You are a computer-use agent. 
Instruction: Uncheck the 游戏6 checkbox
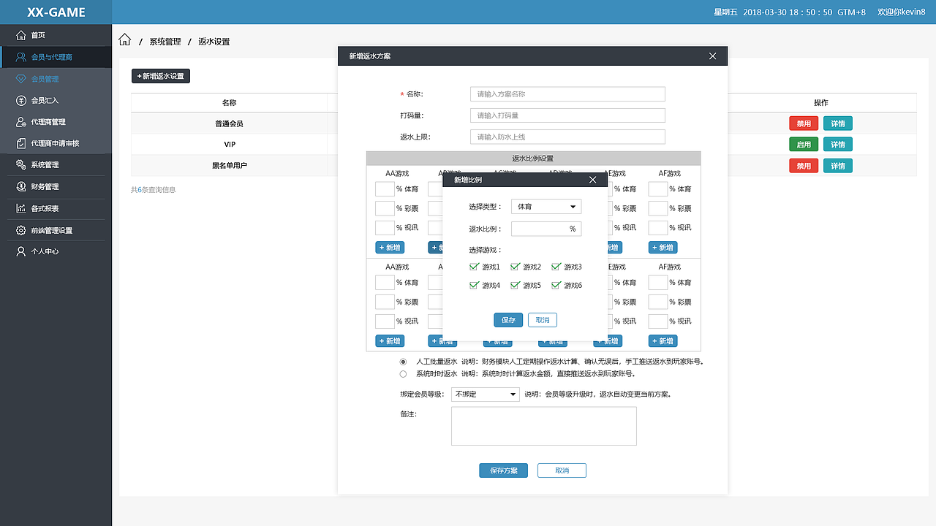pos(556,285)
